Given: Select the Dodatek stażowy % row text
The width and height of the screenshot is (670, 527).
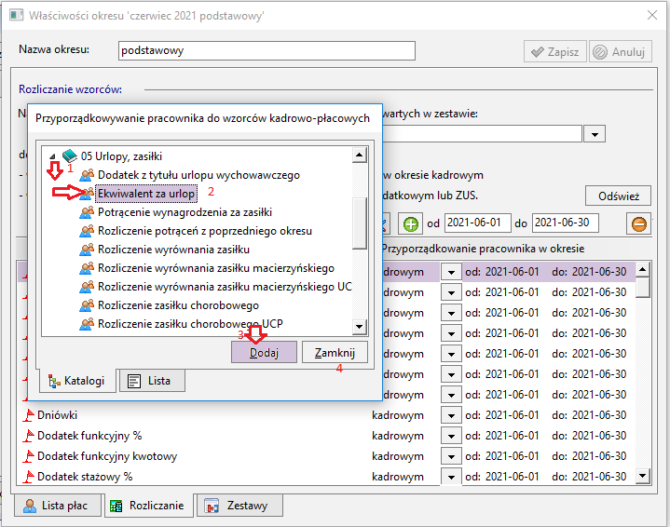Looking at the screenshot, I should (x=85, y=477).
